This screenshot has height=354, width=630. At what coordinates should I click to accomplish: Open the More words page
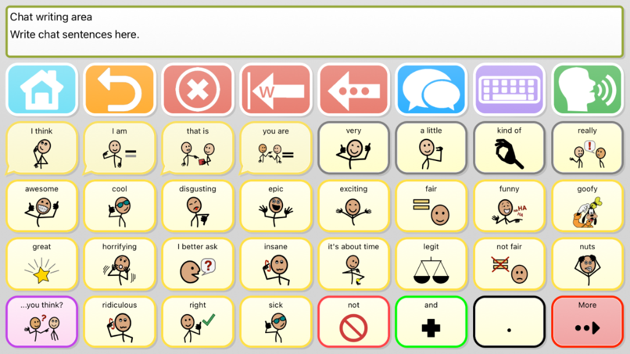tap(587, 322)
